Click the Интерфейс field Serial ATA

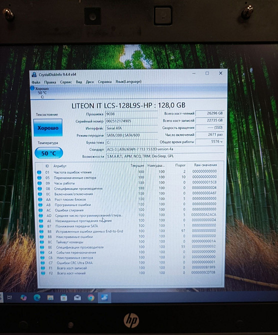(x=131, y=128)
